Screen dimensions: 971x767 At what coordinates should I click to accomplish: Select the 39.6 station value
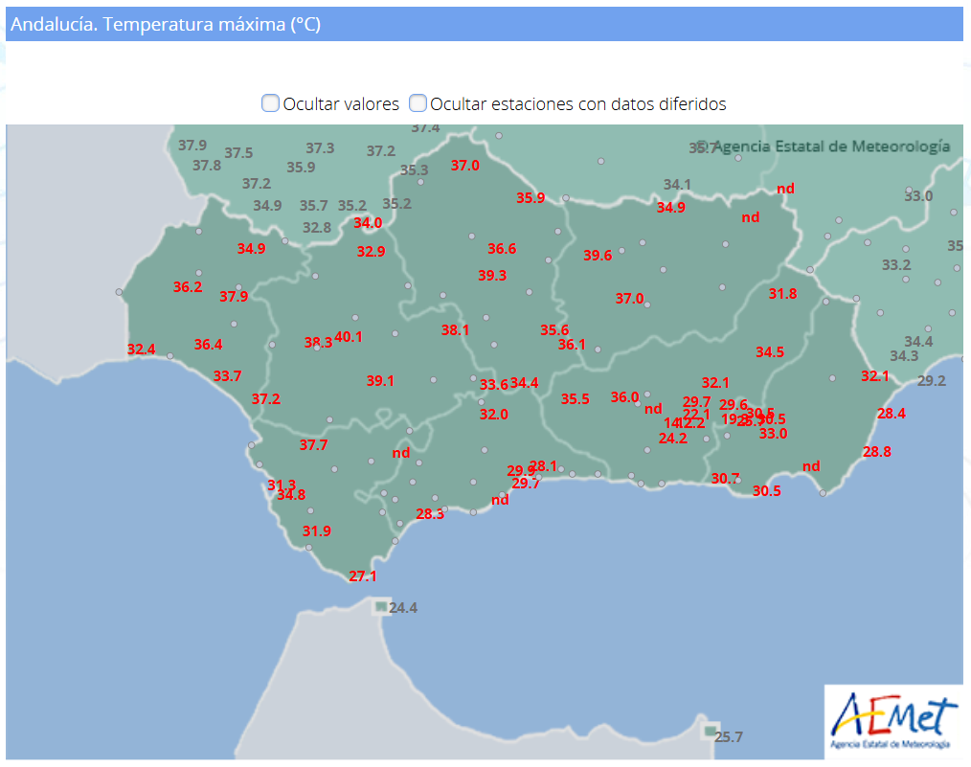(598, 256)
